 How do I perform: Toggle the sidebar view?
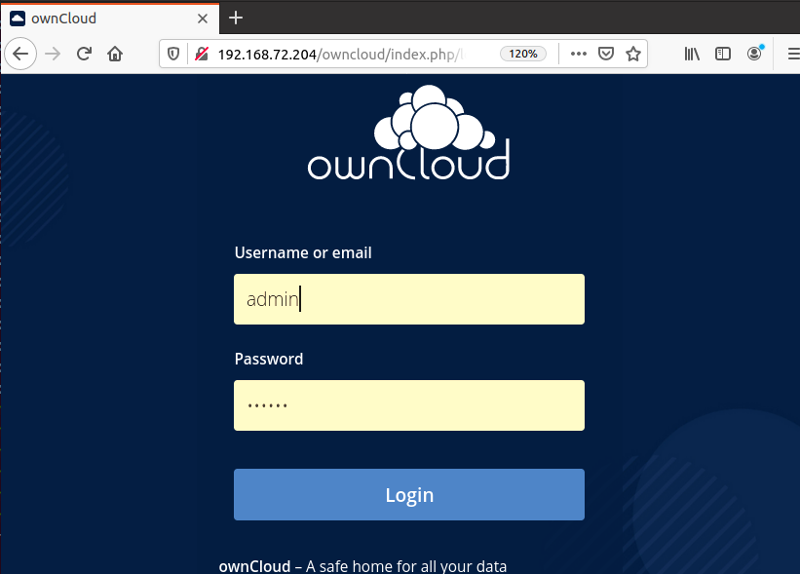click(x=723, y=54)
